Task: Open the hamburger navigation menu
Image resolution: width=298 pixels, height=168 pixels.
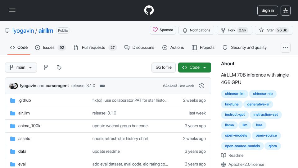Action: coord(12,10)
